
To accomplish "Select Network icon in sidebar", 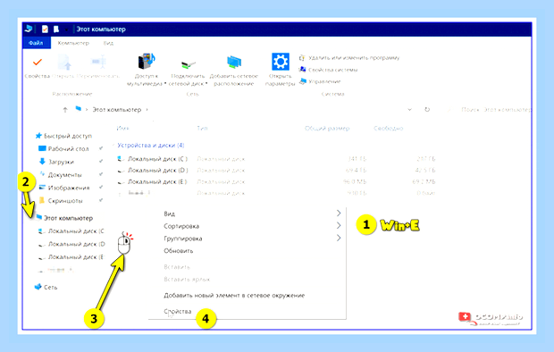I will (38, 287).
